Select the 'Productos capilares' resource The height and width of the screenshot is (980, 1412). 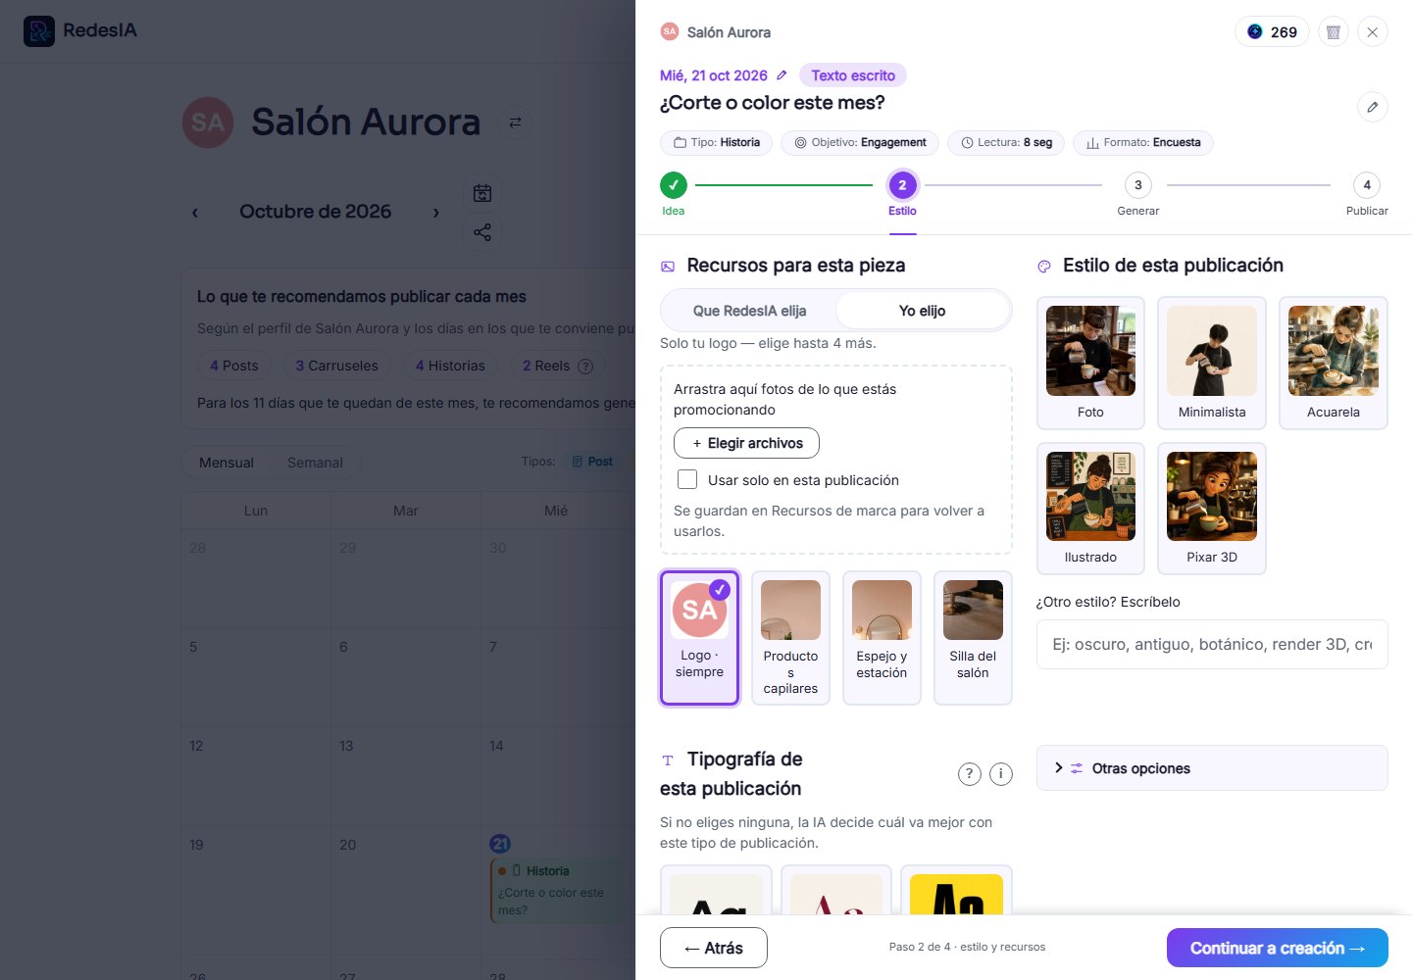coord(790,638)
